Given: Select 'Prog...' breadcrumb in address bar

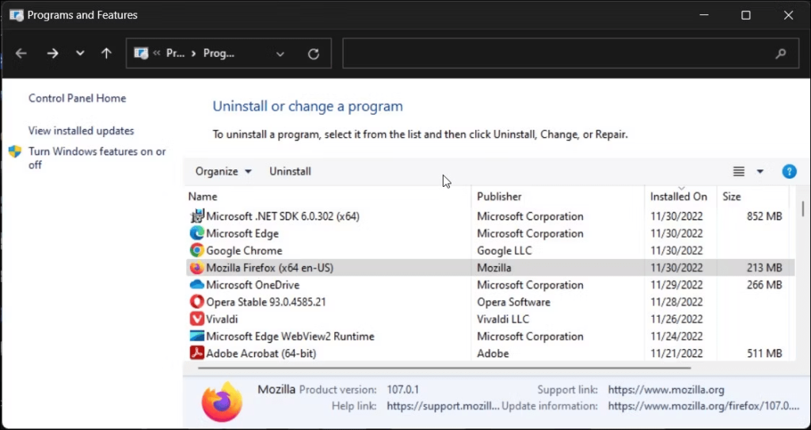Looking at the screenshot, I should pos(219,53).
